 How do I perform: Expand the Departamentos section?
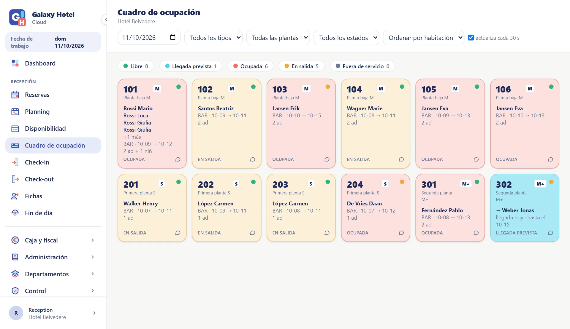click(x=53, y=274)
